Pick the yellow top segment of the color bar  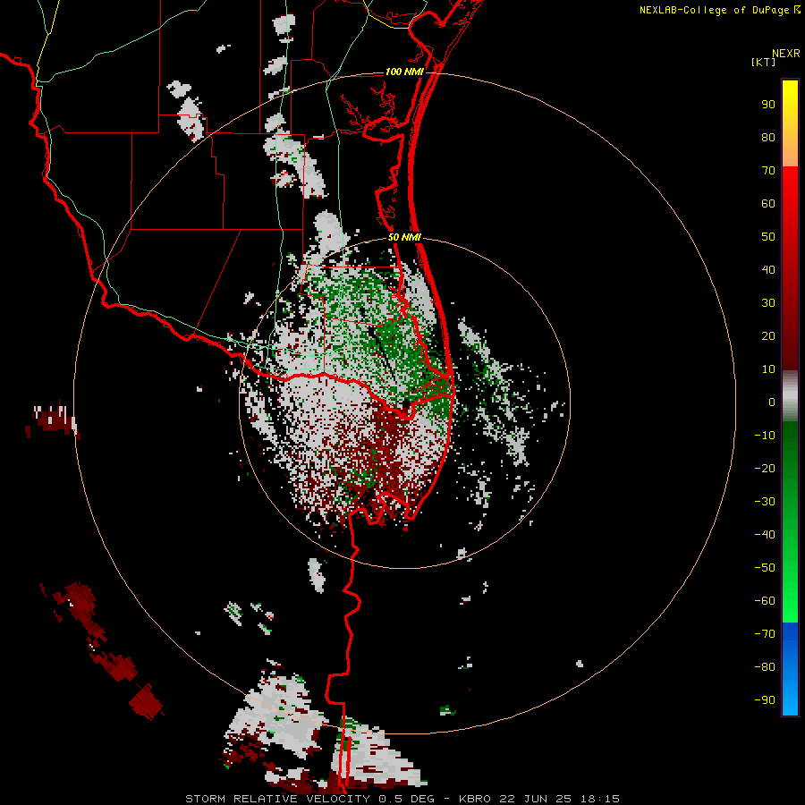(x=790, y=123)
